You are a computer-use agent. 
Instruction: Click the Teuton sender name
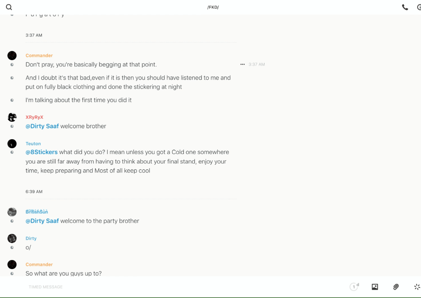point(33,143)
